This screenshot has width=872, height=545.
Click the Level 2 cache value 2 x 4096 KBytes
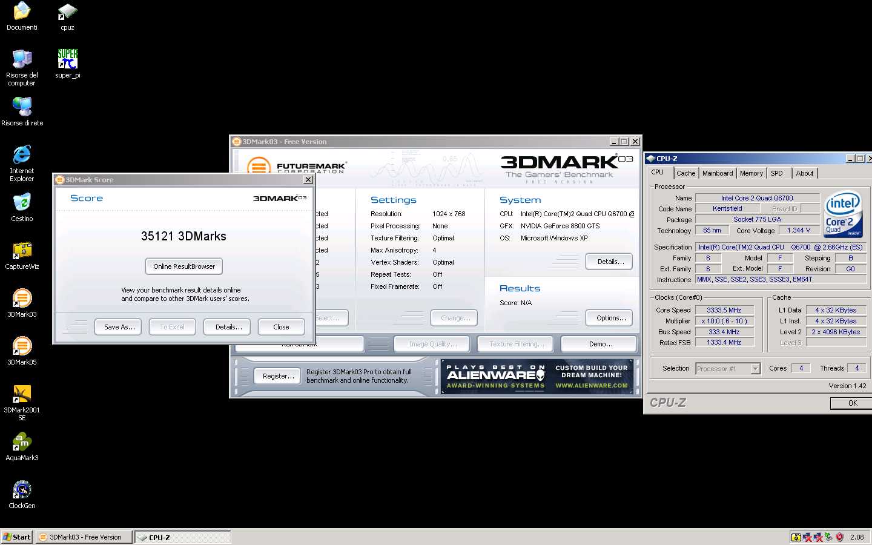point(836,332)
